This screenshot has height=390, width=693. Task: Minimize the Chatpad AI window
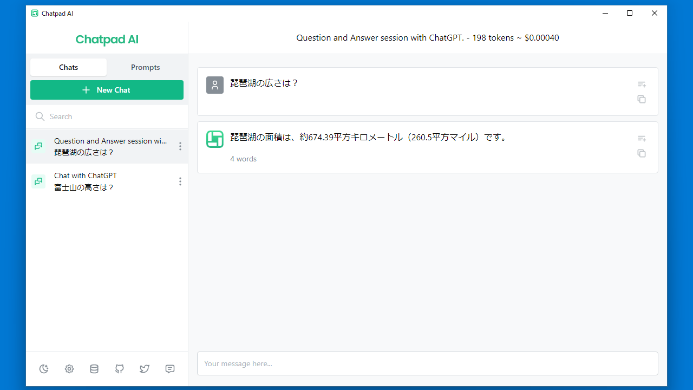605,14
